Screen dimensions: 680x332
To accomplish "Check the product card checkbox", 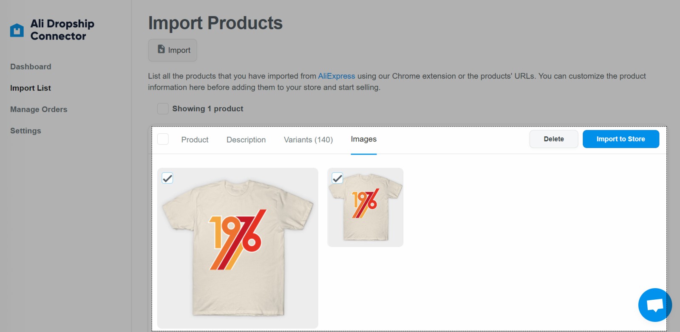I will (x=163, y=139).
